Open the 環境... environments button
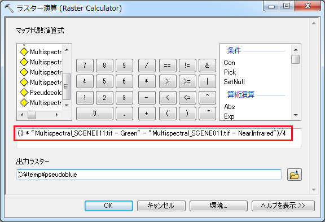The height and width of the screenshot is (222, 325). coord(218,206)
